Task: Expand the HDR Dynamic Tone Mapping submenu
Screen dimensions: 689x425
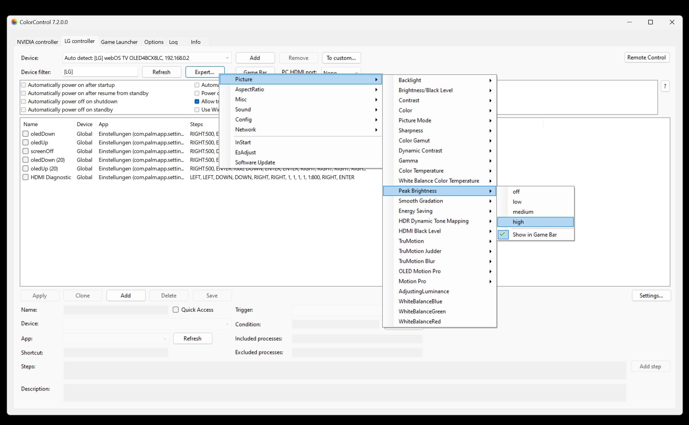Action: tap(440, 221)
